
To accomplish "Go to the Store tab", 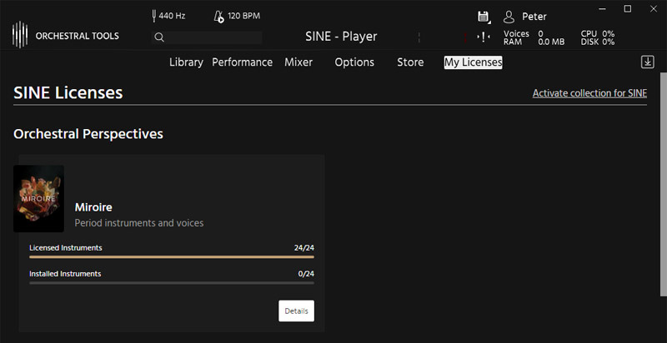I will click(410, 62).
